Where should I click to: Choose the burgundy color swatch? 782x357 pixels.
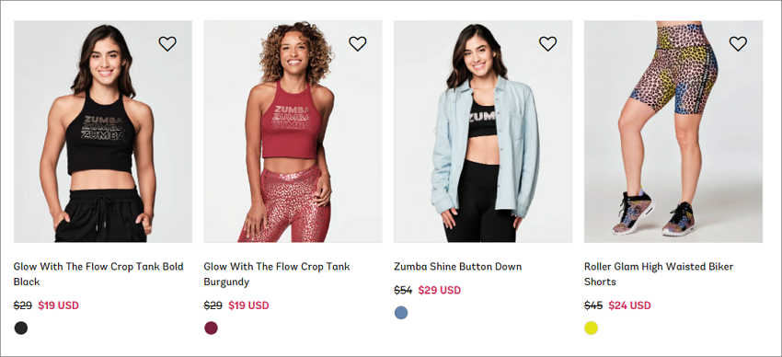pyautogui.click(x=211, y=328)
